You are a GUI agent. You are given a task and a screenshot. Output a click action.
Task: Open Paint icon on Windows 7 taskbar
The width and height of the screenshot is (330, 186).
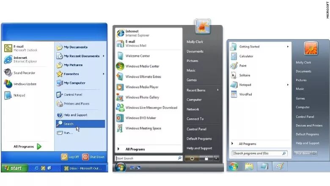(280, 167)
